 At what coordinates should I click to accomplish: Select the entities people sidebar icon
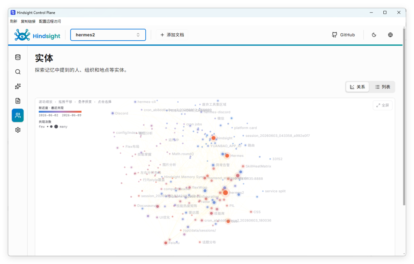coord(18,115)
